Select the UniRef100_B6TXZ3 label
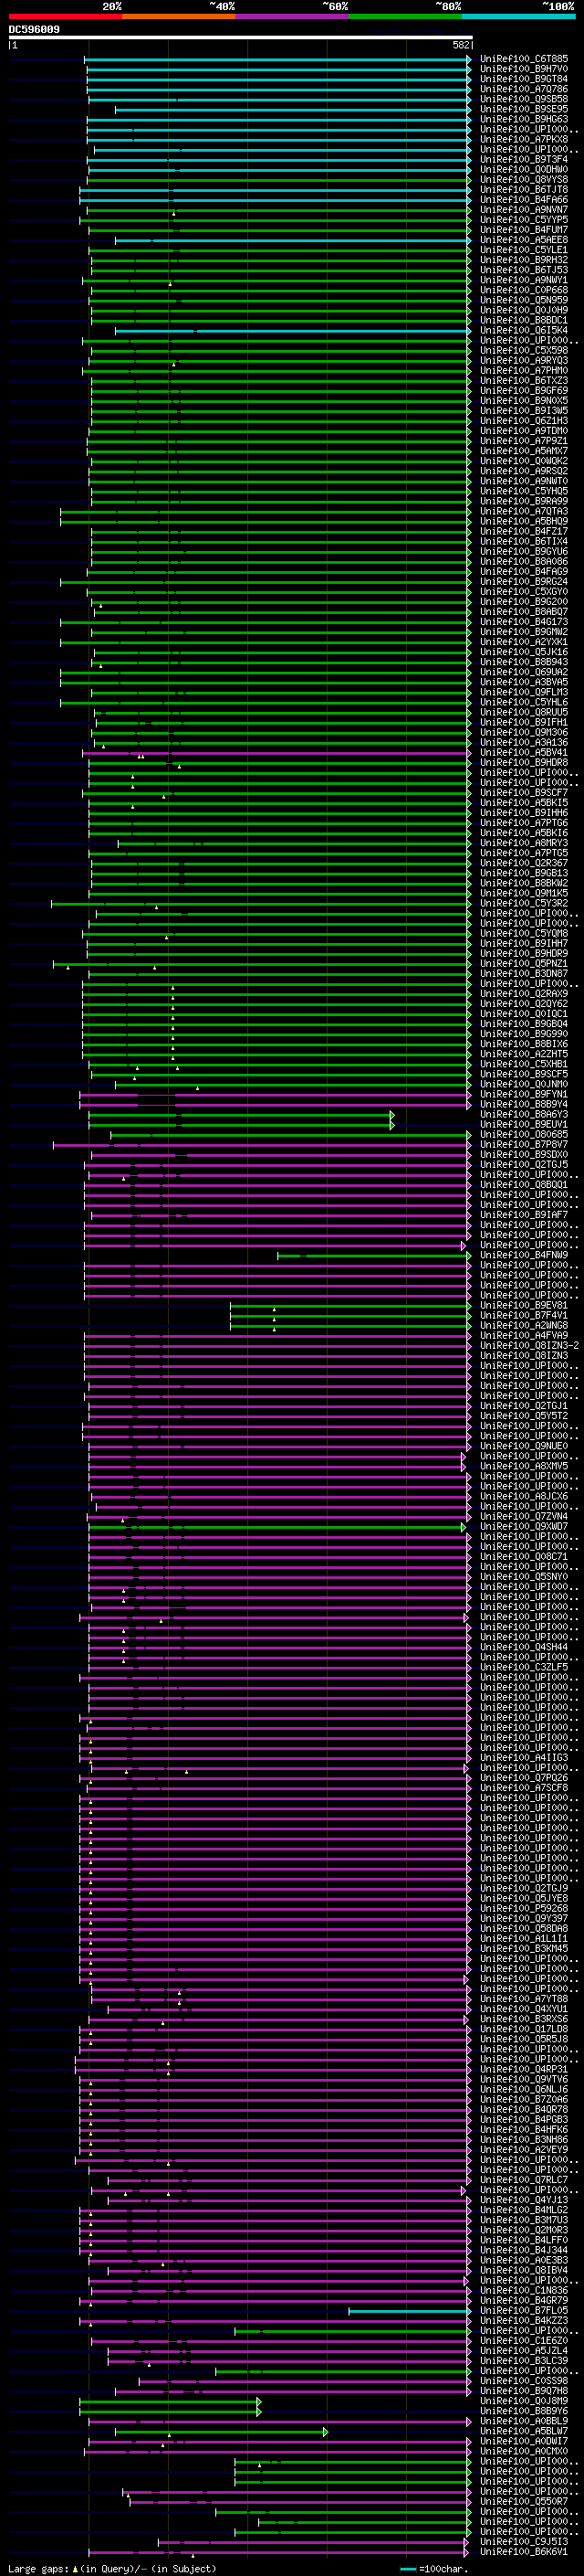 pos(524,381)
